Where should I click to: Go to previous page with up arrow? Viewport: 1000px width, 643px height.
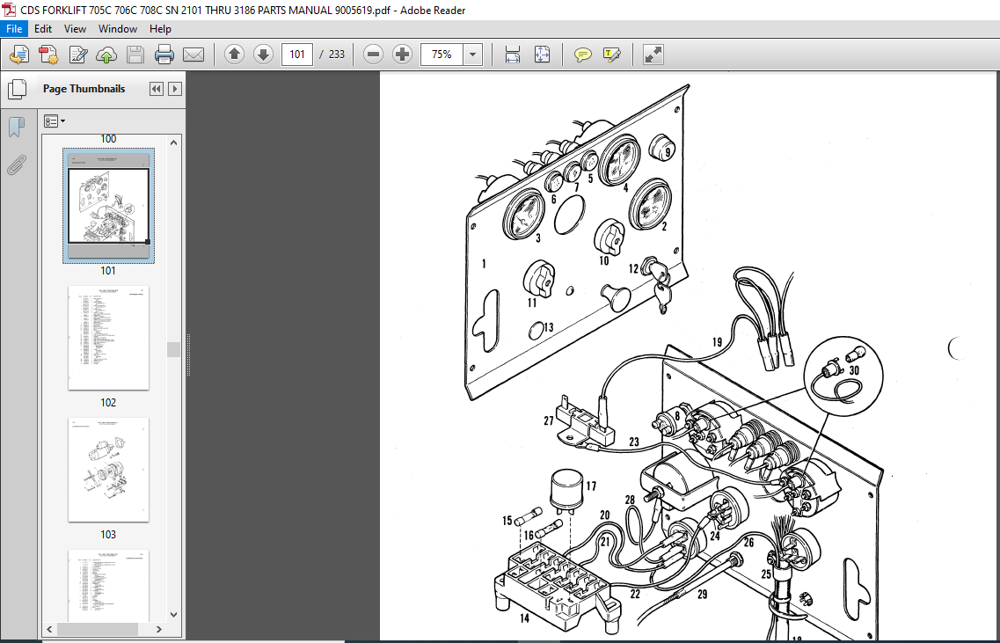point(234,55)
